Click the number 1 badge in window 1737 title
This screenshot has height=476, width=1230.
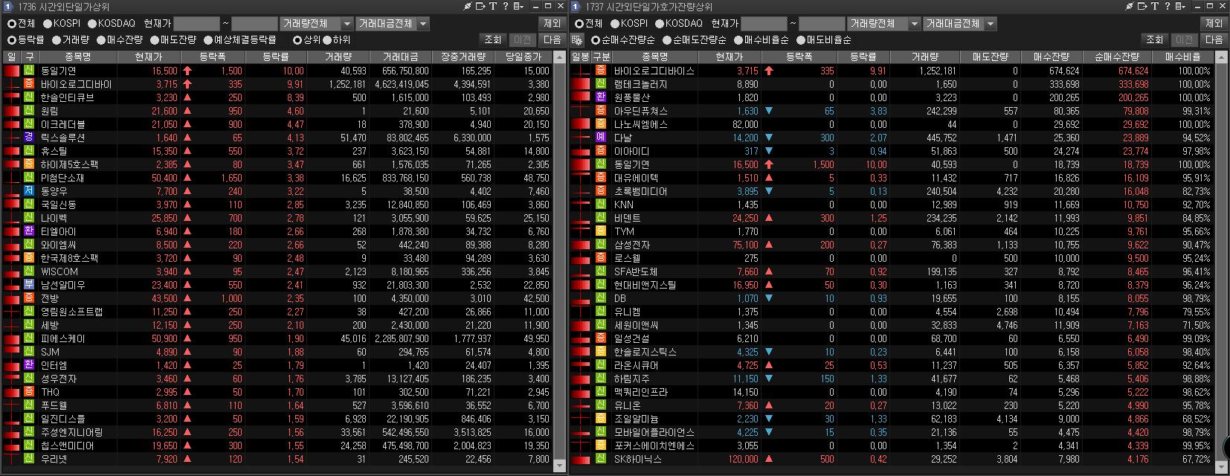tap(576, 6)
